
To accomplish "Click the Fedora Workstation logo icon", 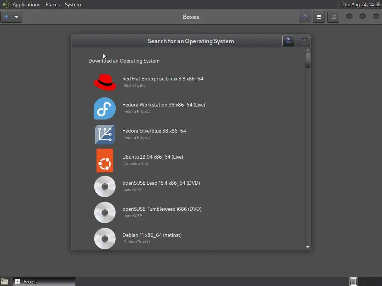I will point(105,108).
